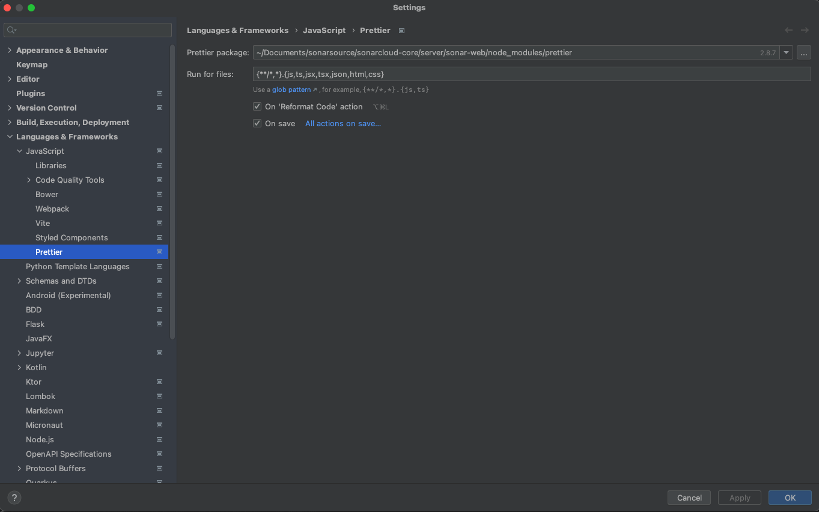Click project-level icon on Python Template Languages row
The height and width of the screenshot is (512, 819).
pos(159,266)
